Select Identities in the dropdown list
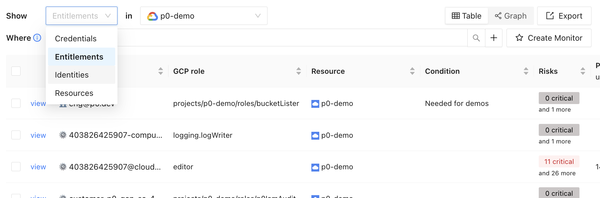The height and width of the screenshot is (198, 600). [72, 75]
